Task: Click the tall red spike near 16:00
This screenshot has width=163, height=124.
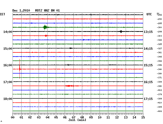Action: pos(20,69)
